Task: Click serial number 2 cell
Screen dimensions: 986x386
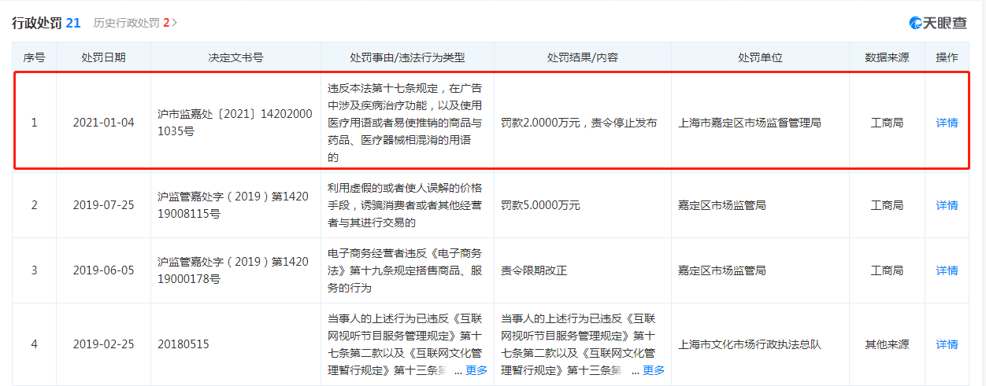Action: coord(34,205)
